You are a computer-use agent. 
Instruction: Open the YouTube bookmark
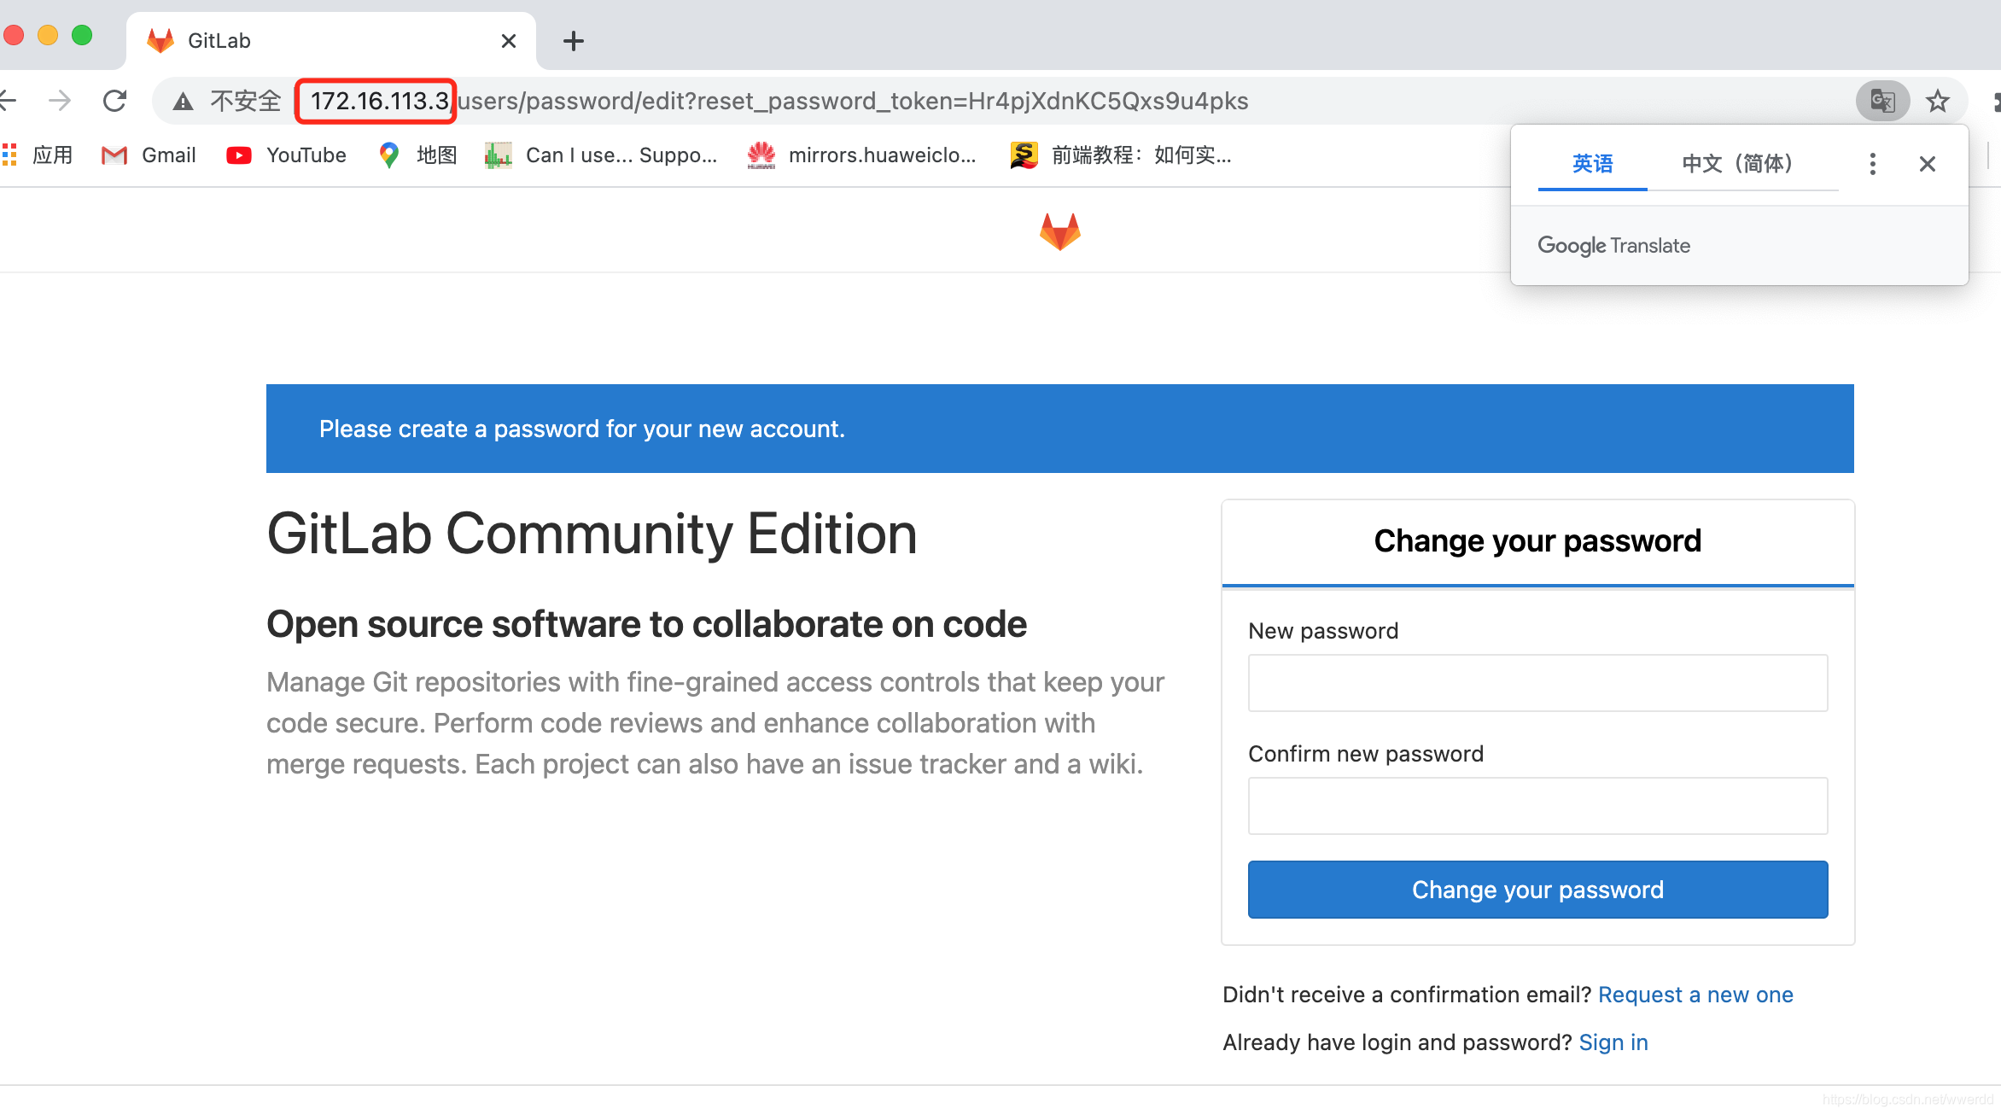pyautogui.click(x=286, y=155)
